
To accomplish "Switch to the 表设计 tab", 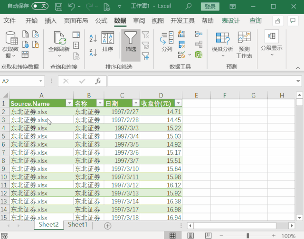I will click(231, 21).
